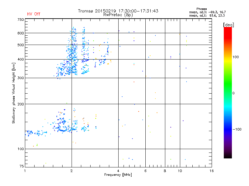Click y-axis tick label '600'
Image resolution: width=249 pixels, height=186 pixels.
(x=21, y=33)
